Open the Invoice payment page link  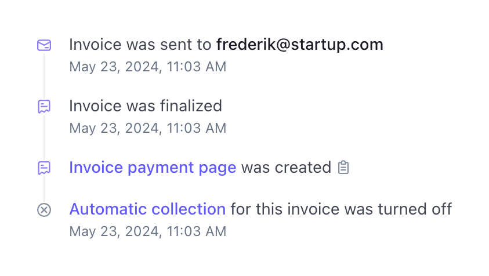point(153,168)
